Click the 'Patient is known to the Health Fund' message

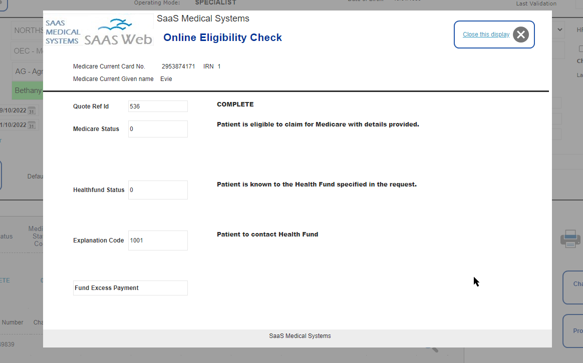[317, 184]
